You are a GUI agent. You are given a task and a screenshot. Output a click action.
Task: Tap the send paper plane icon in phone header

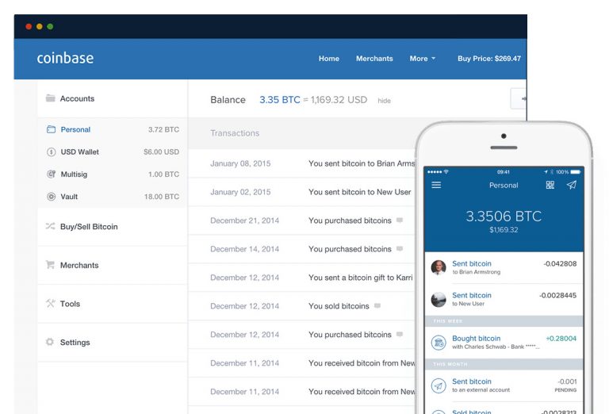[x=571, y=185]
